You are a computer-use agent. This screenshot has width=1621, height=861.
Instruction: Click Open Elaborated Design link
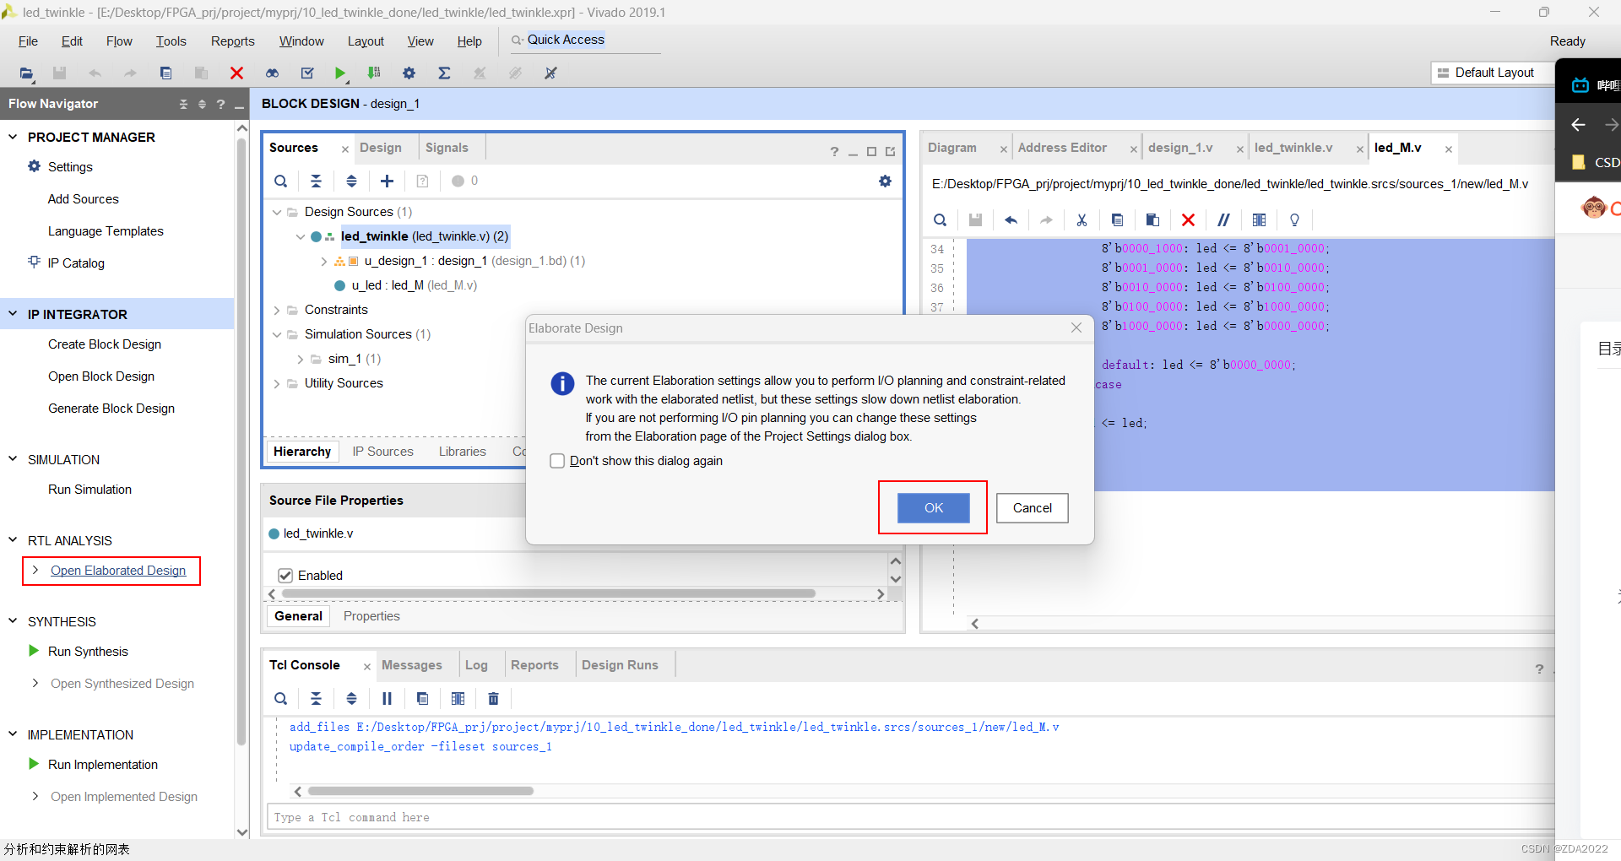pos(118,571)
